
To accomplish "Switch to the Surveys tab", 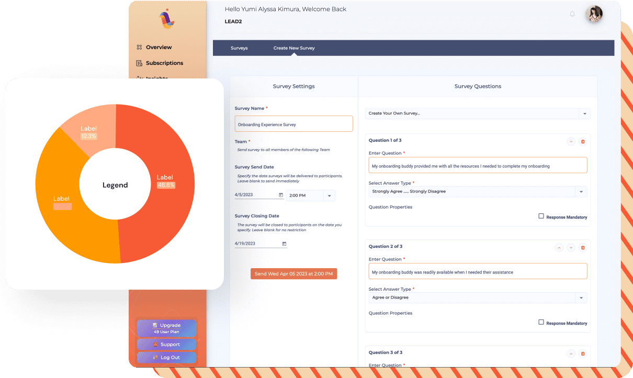I will (239, 48).
